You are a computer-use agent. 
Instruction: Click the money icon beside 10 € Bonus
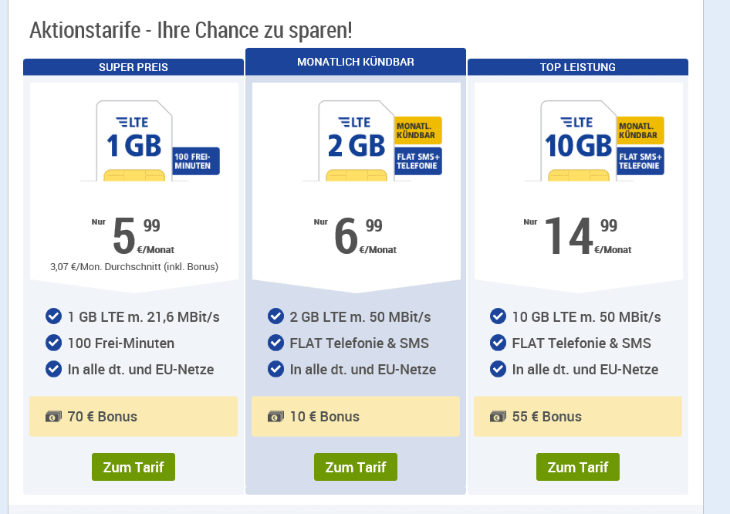tap(275, 416)
